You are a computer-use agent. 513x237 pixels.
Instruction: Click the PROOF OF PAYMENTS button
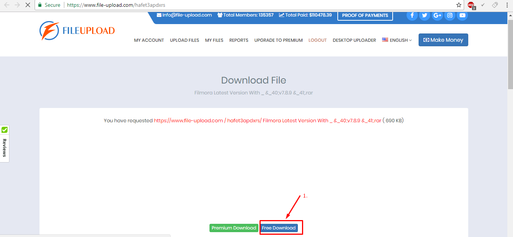365,15
